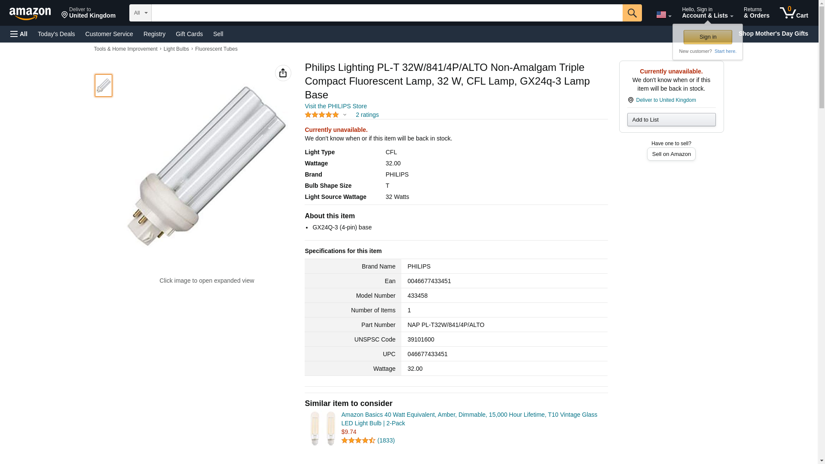Open the shopping cart
The image size is (825, 464).
(x=794, y=13)
